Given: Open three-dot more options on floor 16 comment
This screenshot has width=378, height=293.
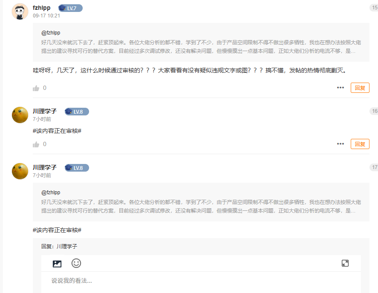Looking at the screenshot, I should pos(340,144).
